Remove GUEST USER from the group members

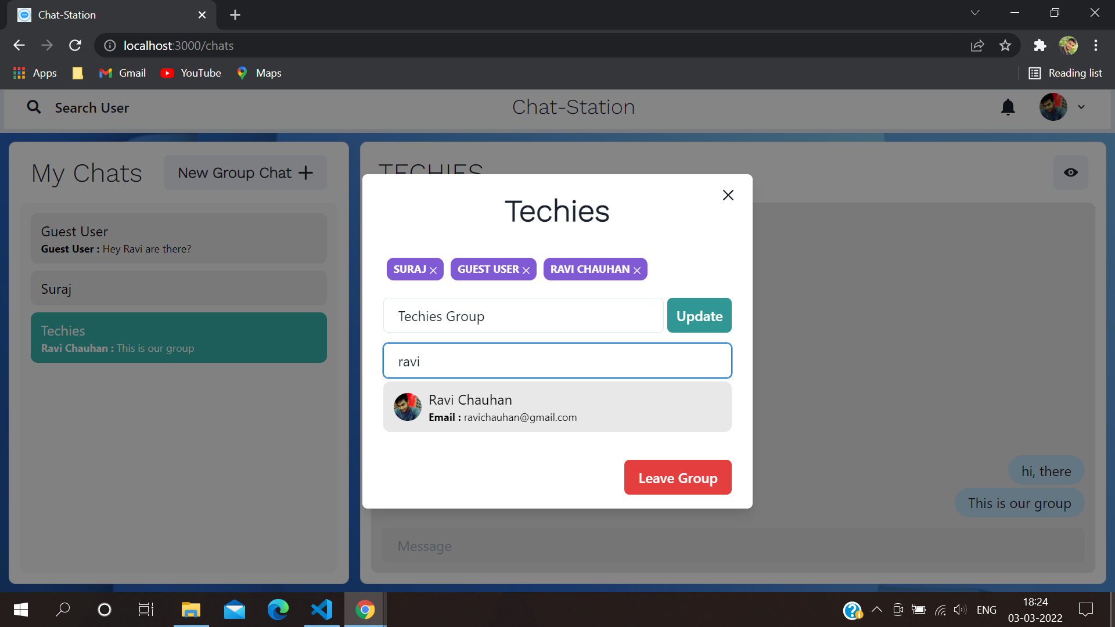coord(526,269)
